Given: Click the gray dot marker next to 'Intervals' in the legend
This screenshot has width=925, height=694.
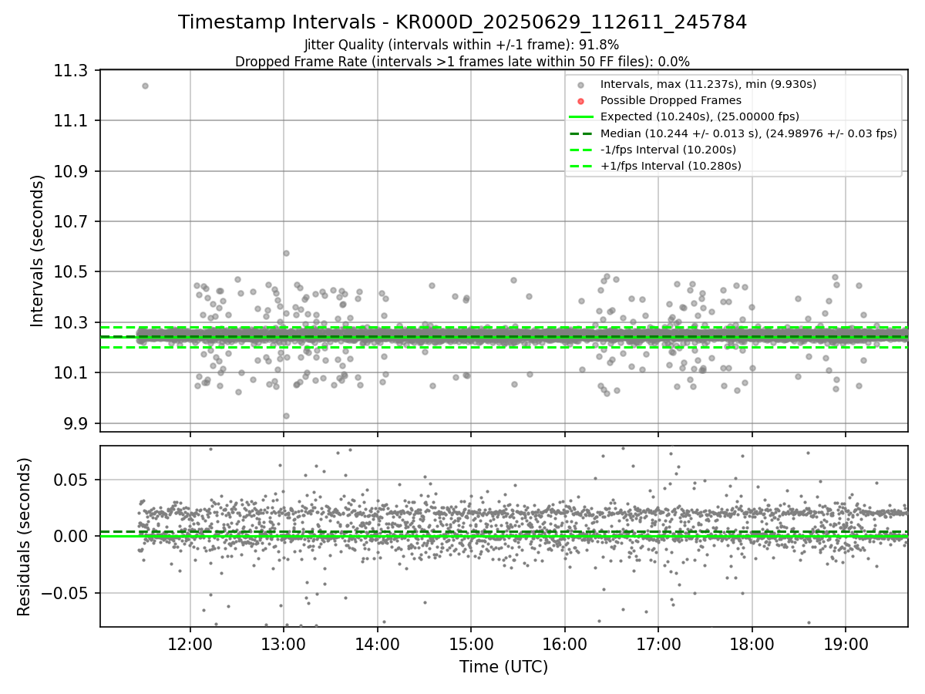Looking at the screenshot, I should (580, 85).
